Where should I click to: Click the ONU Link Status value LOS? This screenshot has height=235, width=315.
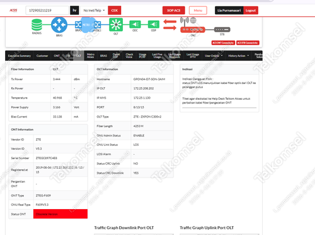click(x=136, y=145)
